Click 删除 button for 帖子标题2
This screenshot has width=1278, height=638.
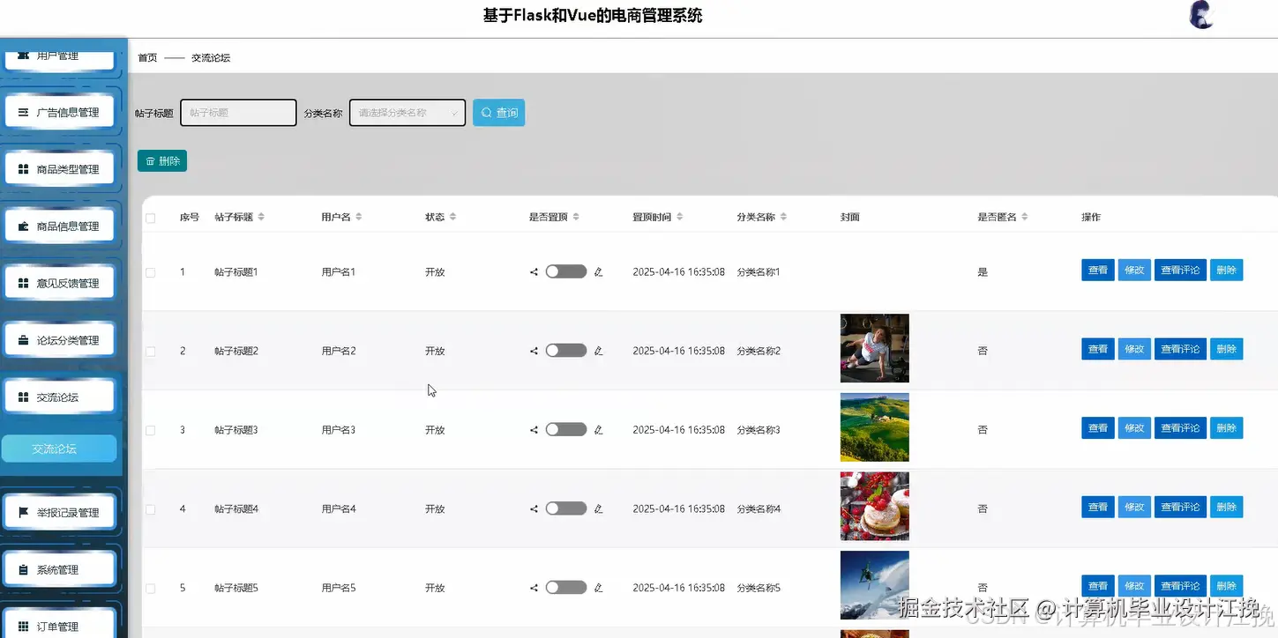point(1226,349)
